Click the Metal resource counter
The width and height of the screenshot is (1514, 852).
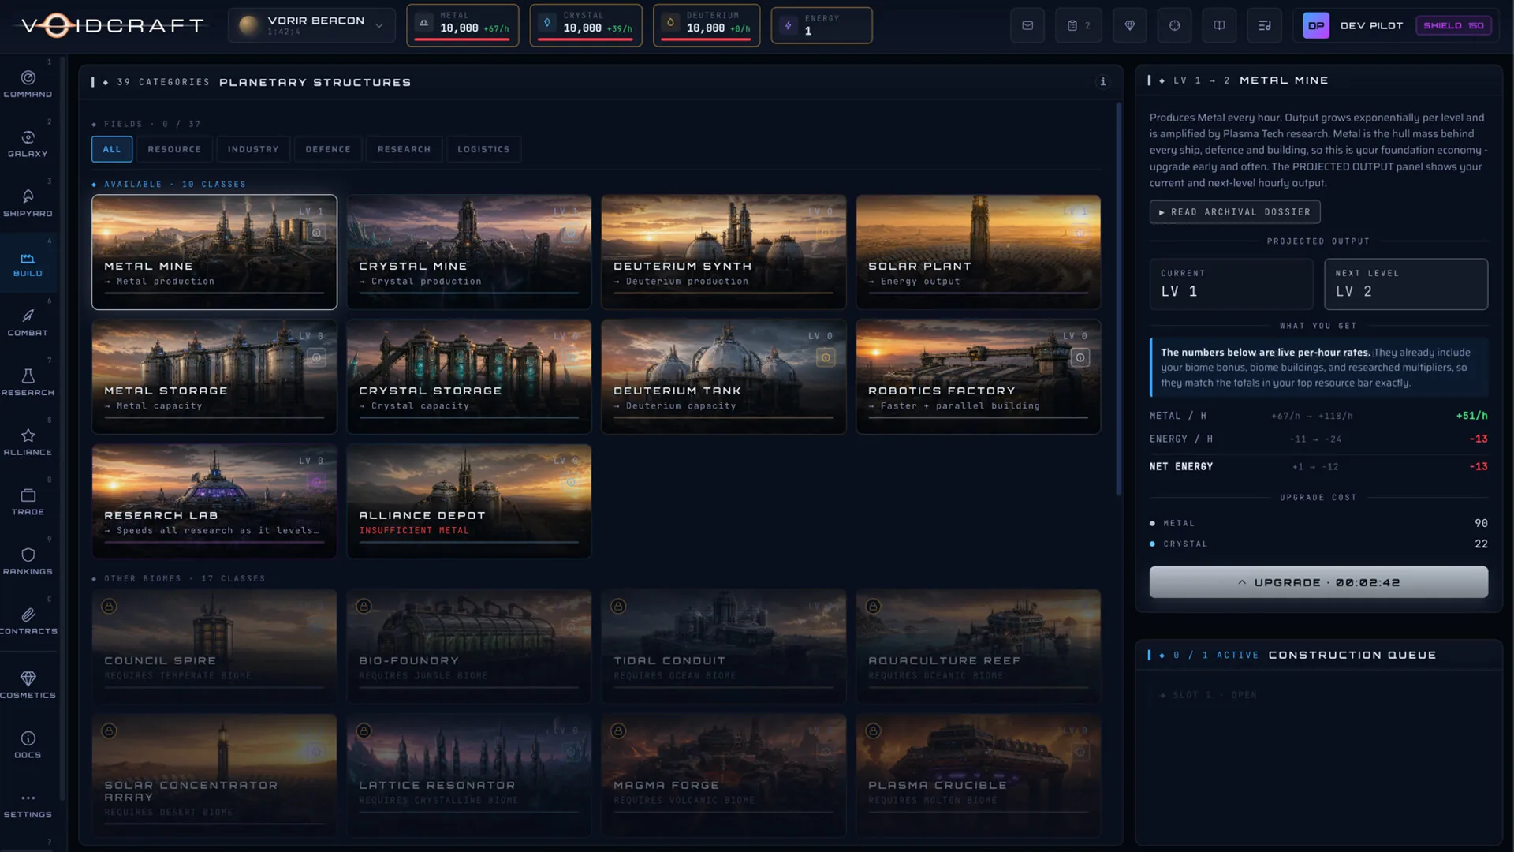463,25
